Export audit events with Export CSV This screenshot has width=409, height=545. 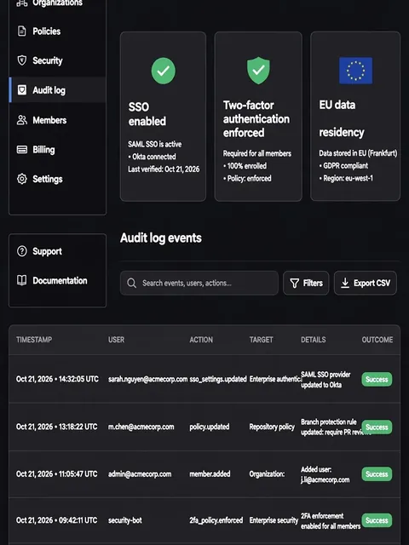pos(366,283)
